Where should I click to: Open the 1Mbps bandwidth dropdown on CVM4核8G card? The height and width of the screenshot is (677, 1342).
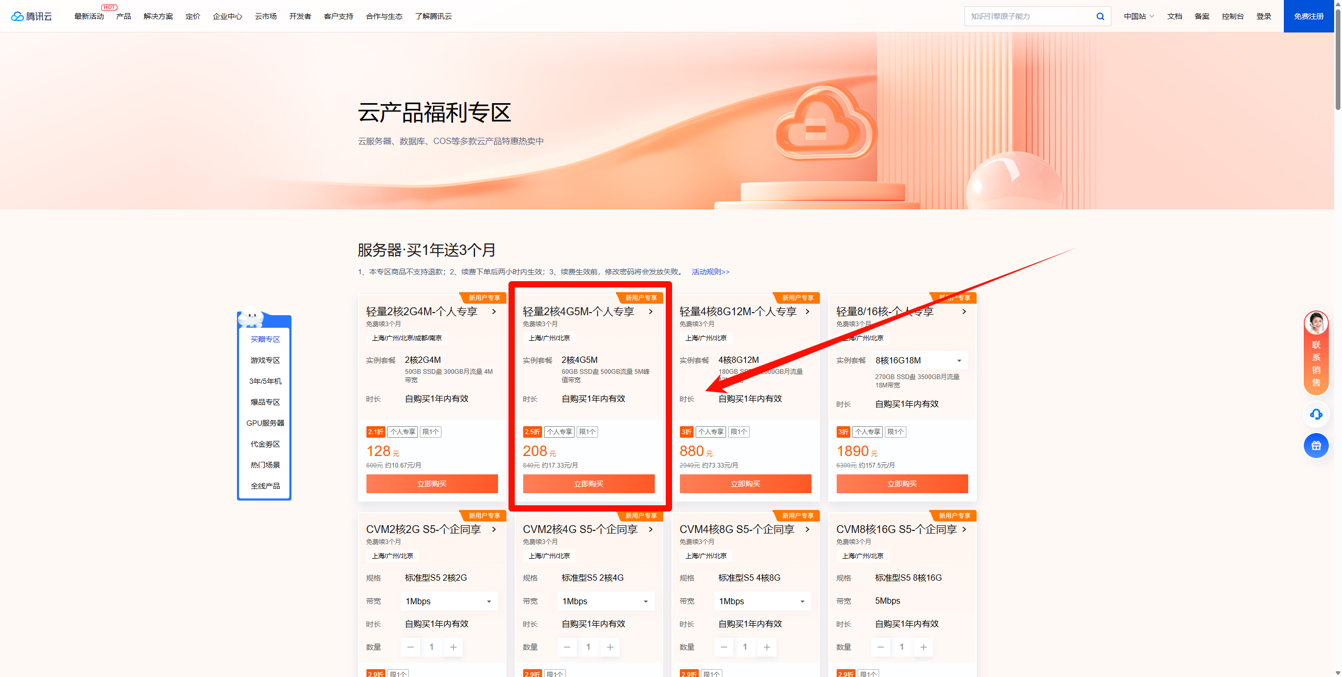[763, 601]
